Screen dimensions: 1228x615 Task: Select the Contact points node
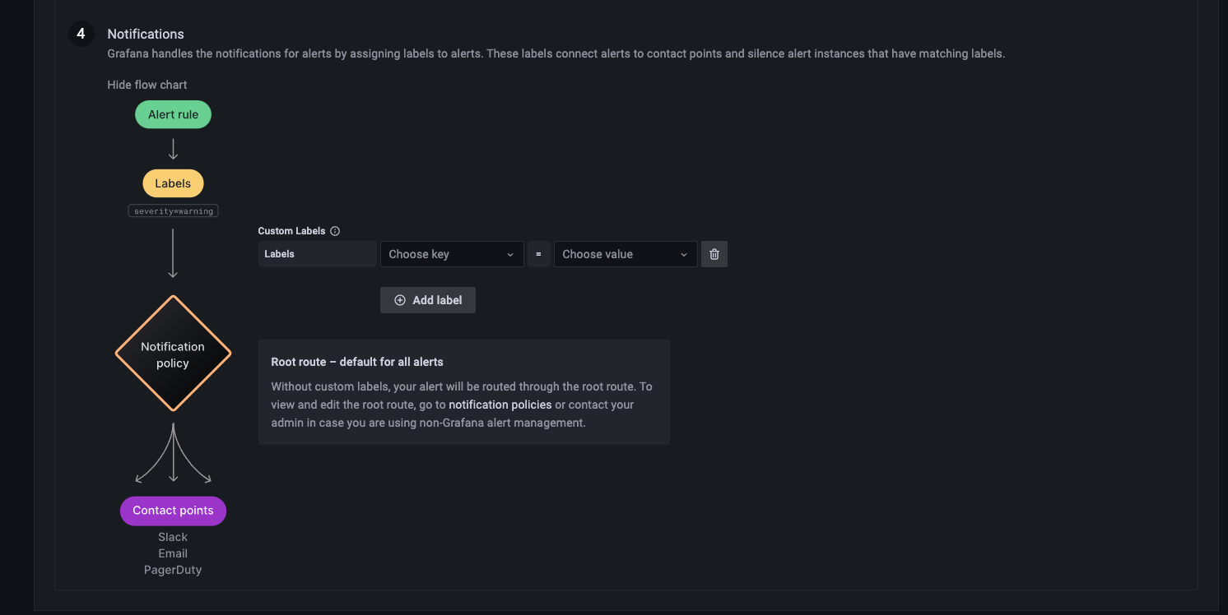(173, 511)
